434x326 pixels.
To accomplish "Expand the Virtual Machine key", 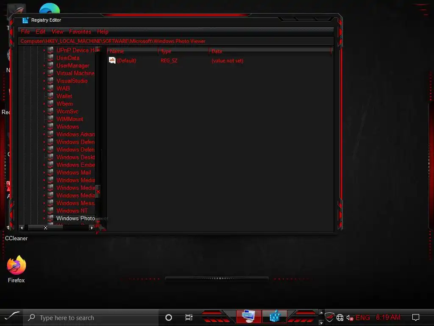I will (x=44, y=73).
